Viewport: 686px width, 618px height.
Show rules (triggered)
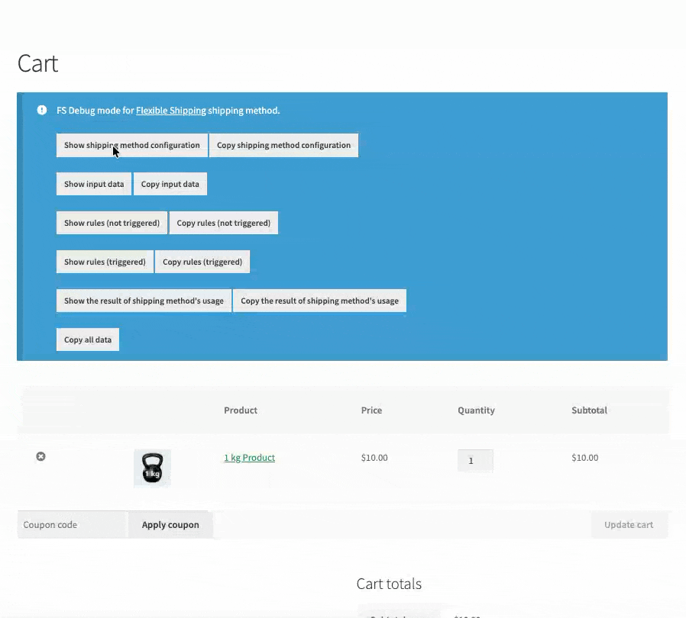105,262
